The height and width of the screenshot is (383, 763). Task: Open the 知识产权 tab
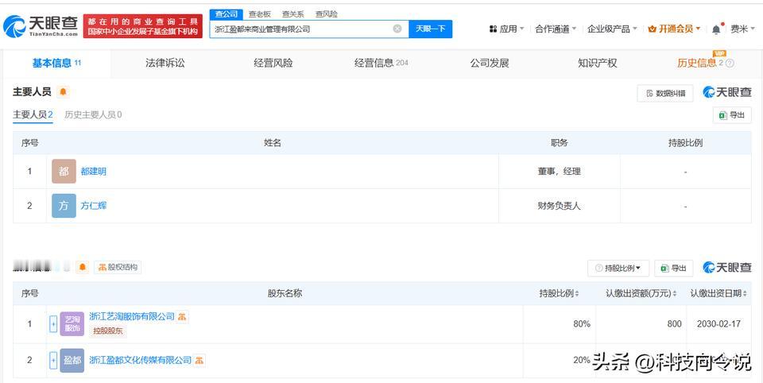[598, 64]
